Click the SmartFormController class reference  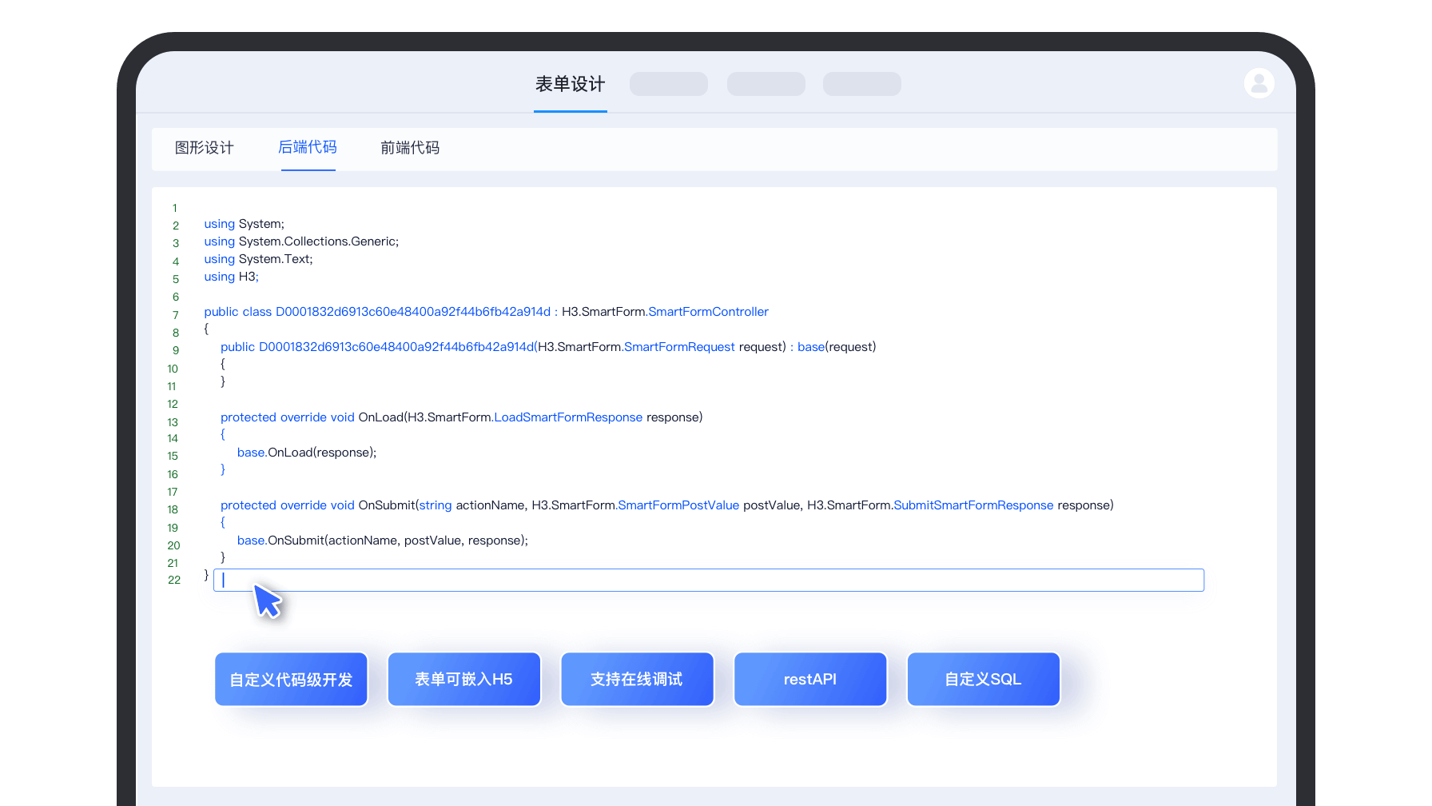708,312
